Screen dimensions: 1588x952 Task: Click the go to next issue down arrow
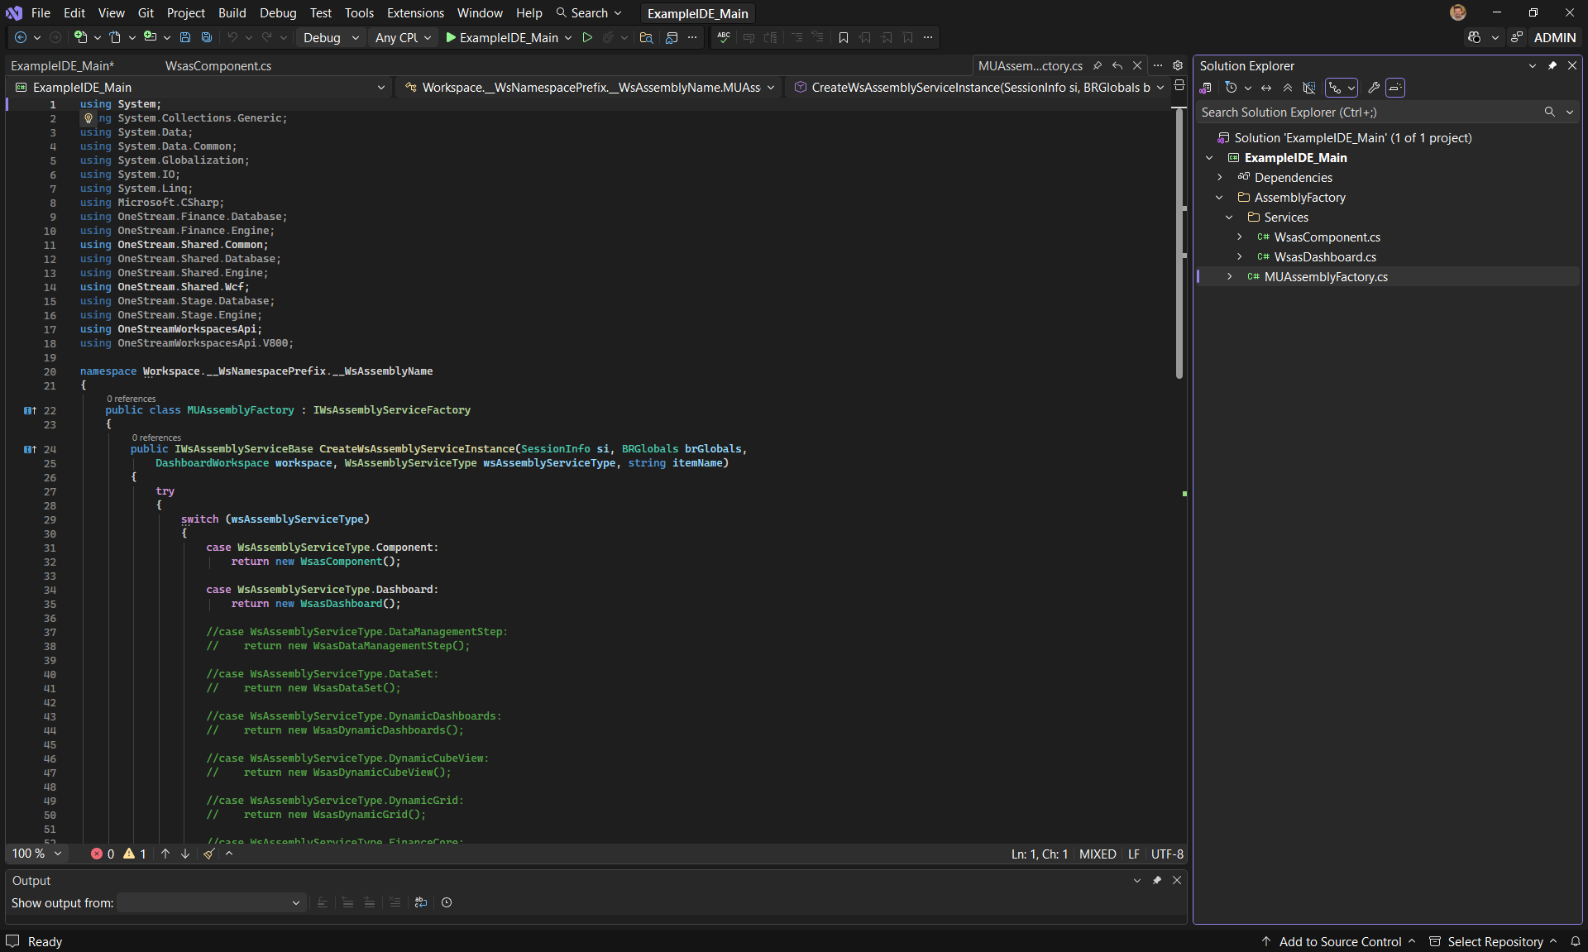click(185, 854)
